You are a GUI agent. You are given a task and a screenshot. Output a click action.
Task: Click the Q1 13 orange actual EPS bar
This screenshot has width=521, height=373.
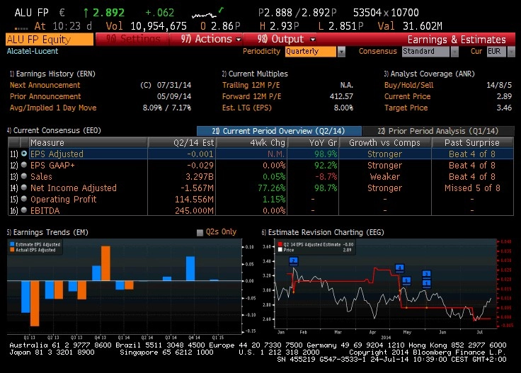coord(35,303)
